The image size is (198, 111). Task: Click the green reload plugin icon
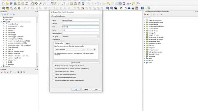tap(148, 8)
